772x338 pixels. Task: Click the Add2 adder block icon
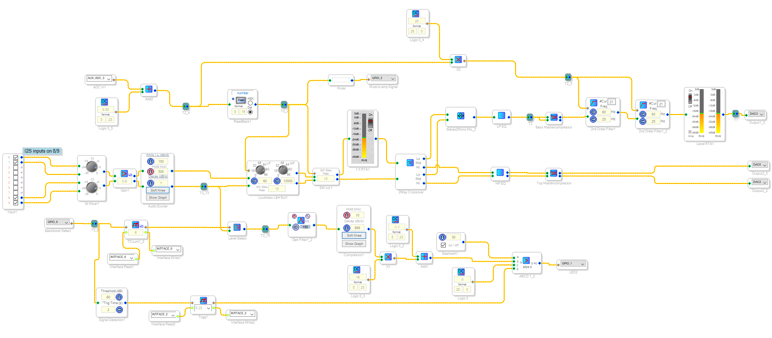tap(149, 89)
